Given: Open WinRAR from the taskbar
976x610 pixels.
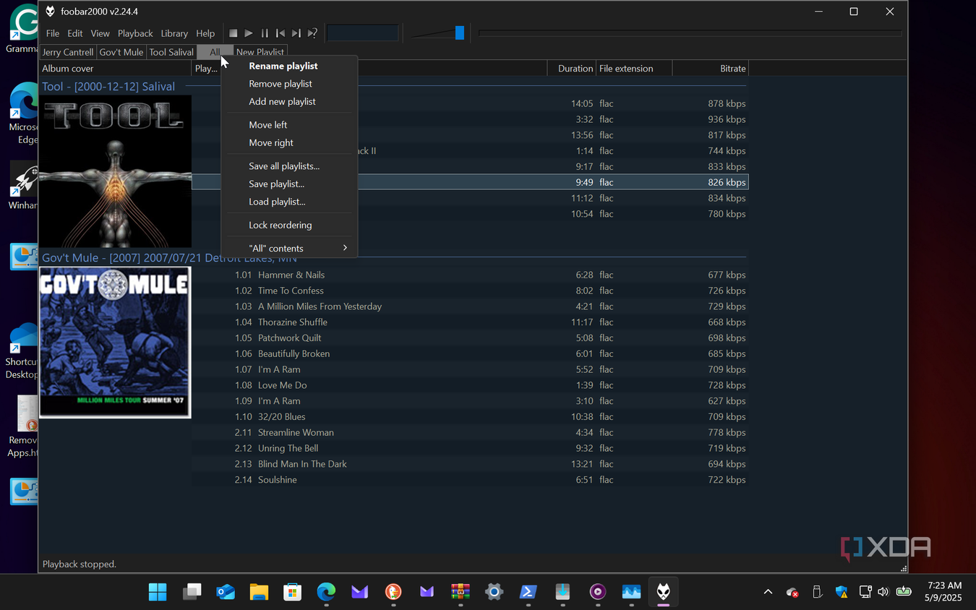Looking at the screenshot, I should (461, 592).
